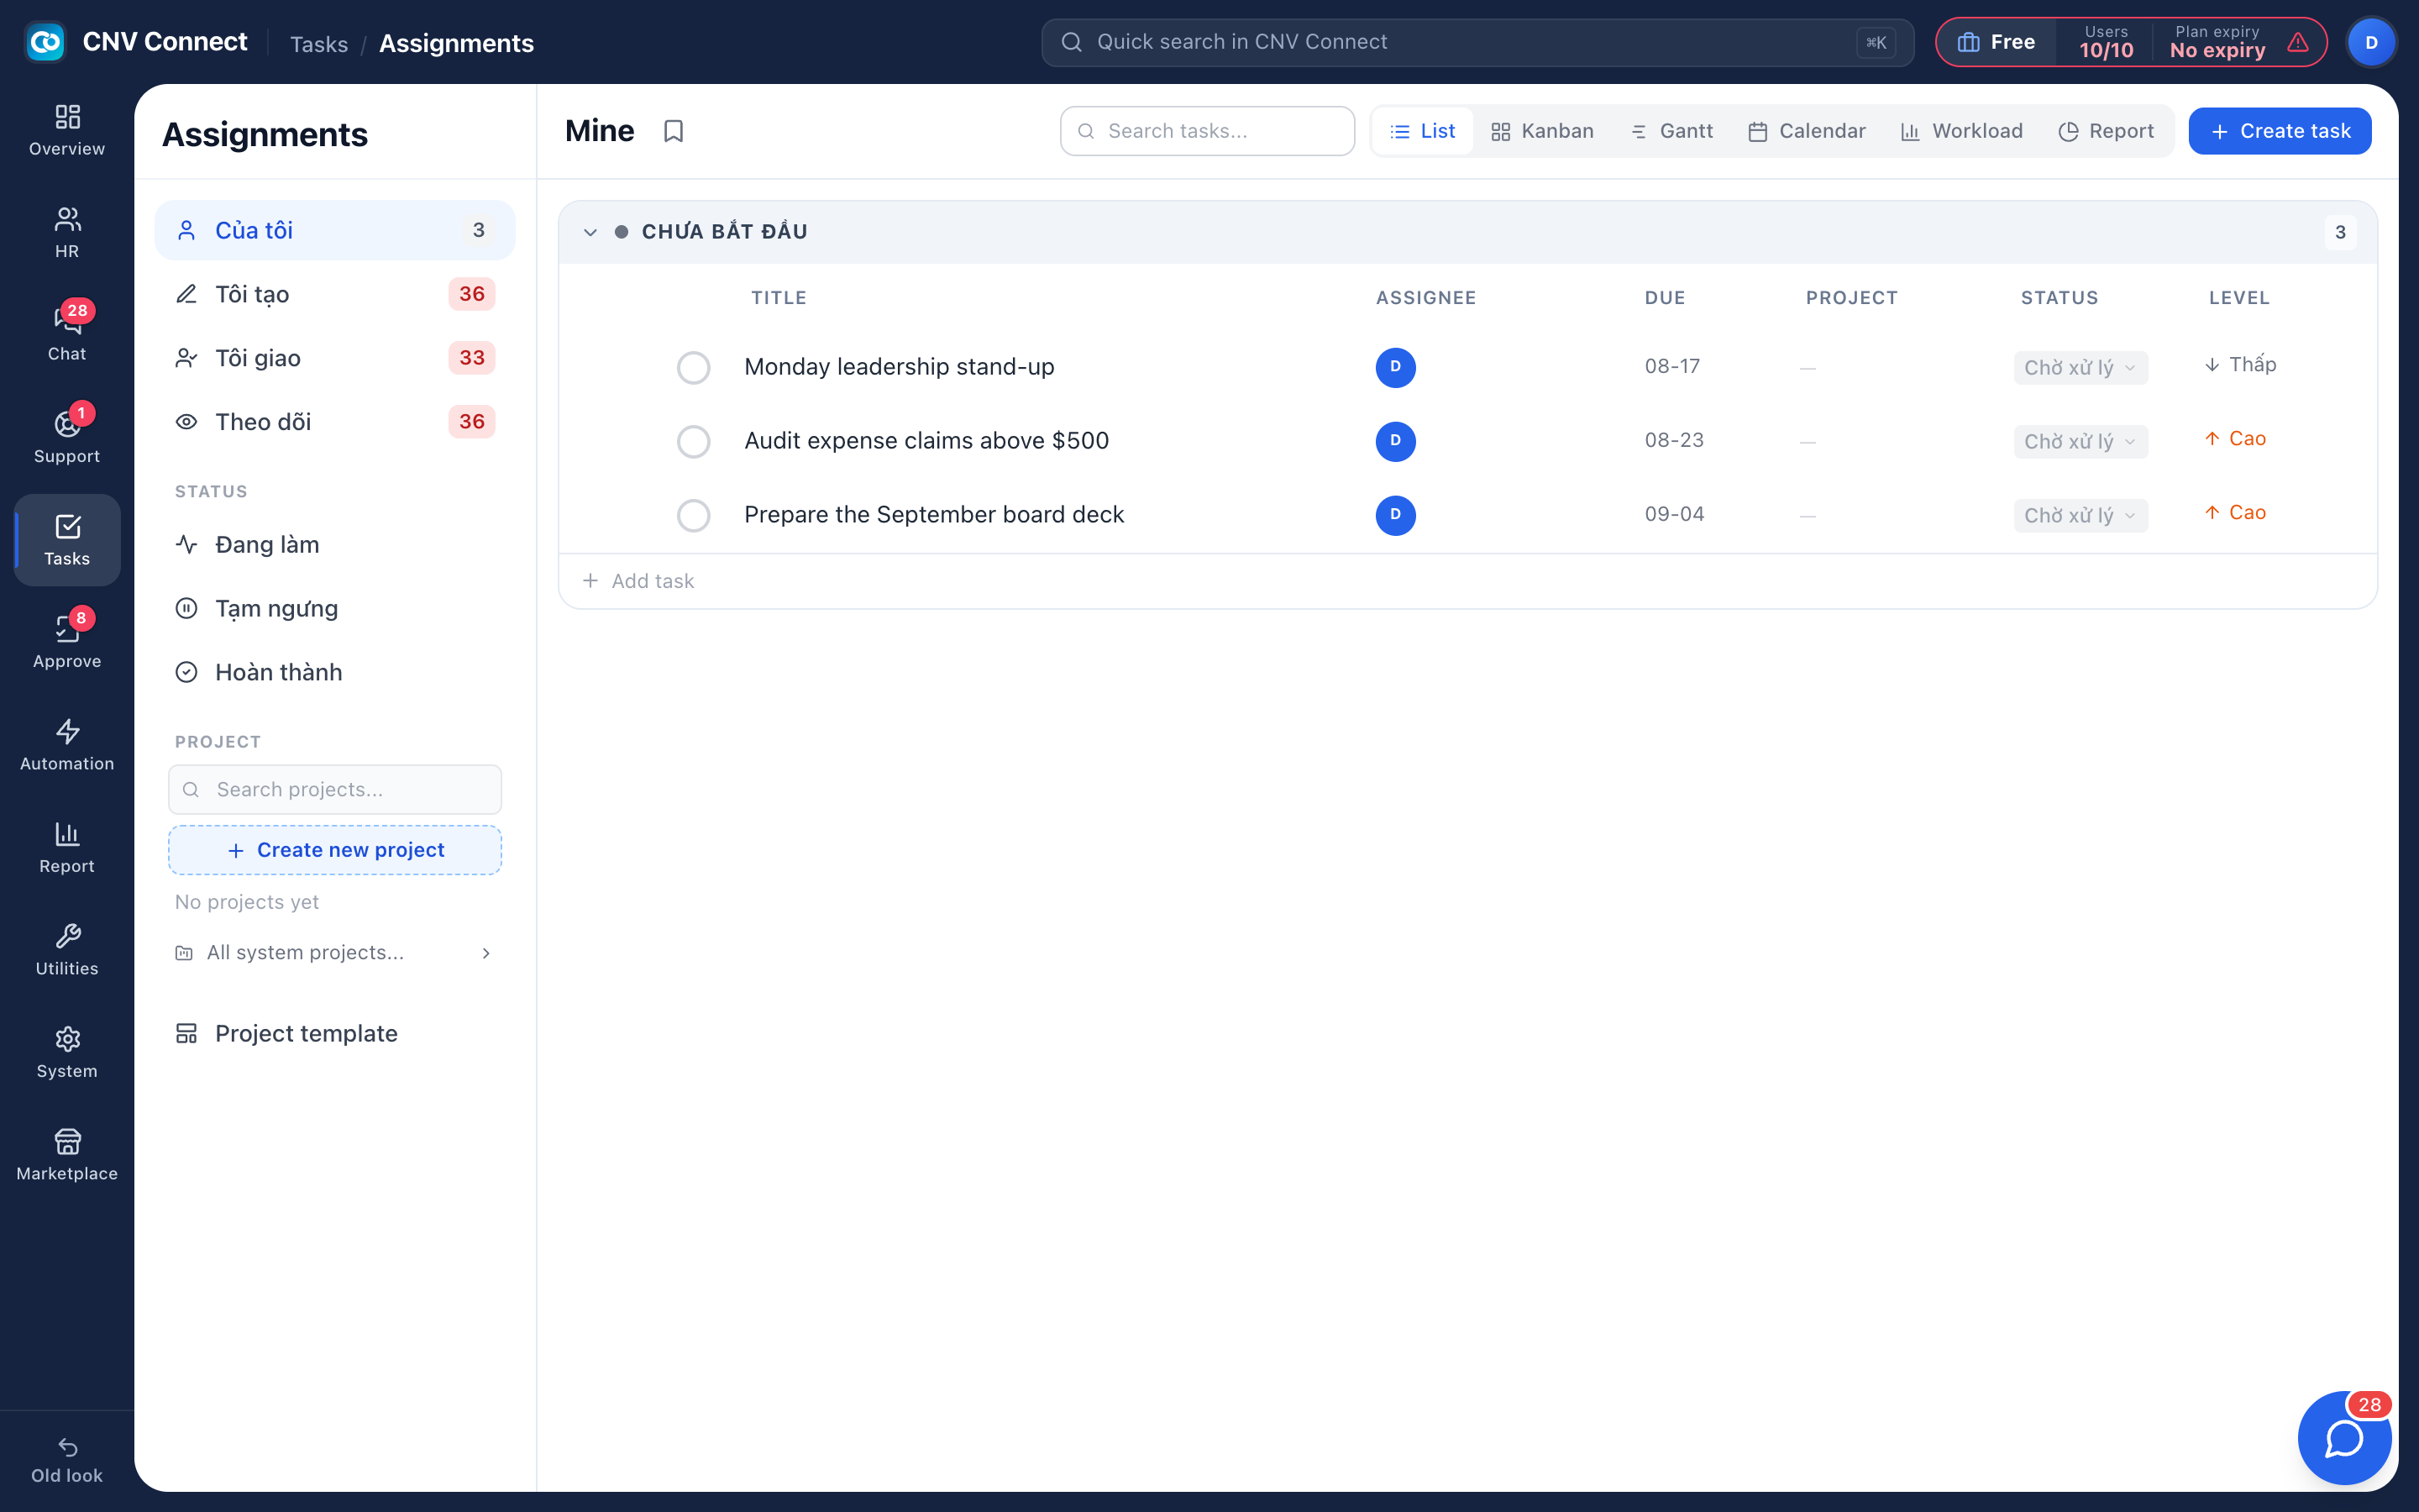
Task: Focus the Search tasks field
Action: pyautogui.click(x=1208, y=131)
